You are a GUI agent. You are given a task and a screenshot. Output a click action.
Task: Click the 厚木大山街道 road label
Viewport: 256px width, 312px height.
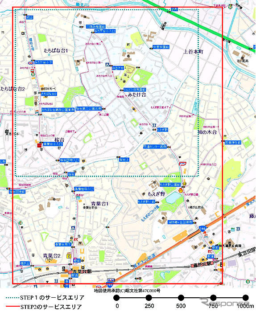pyautogui.click(x=144, y=260)
